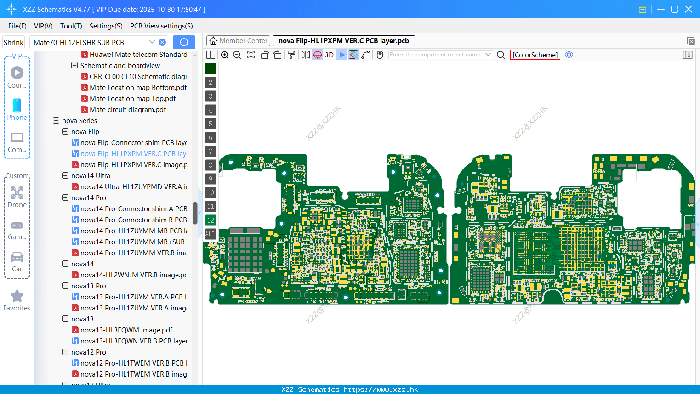
Task: Select the Car category icon
Action: click(x=17, y=261)
